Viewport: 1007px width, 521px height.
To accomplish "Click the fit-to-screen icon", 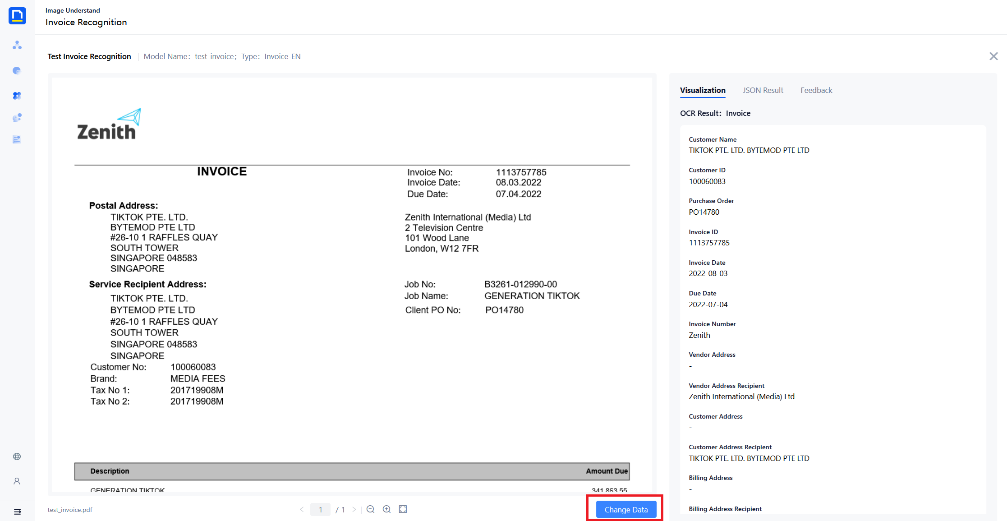I will tap(403, 509).
